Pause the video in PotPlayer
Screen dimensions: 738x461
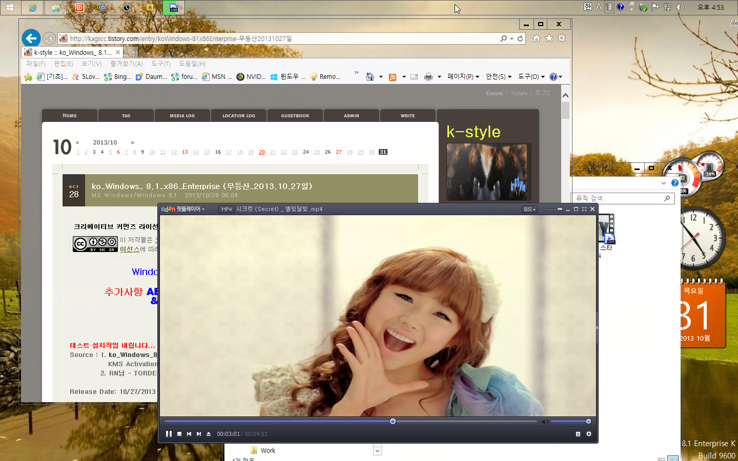169,434
